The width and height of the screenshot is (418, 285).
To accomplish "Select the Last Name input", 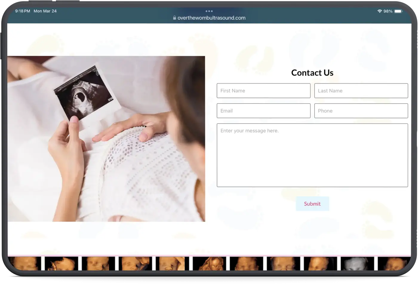I will (361, 91).
